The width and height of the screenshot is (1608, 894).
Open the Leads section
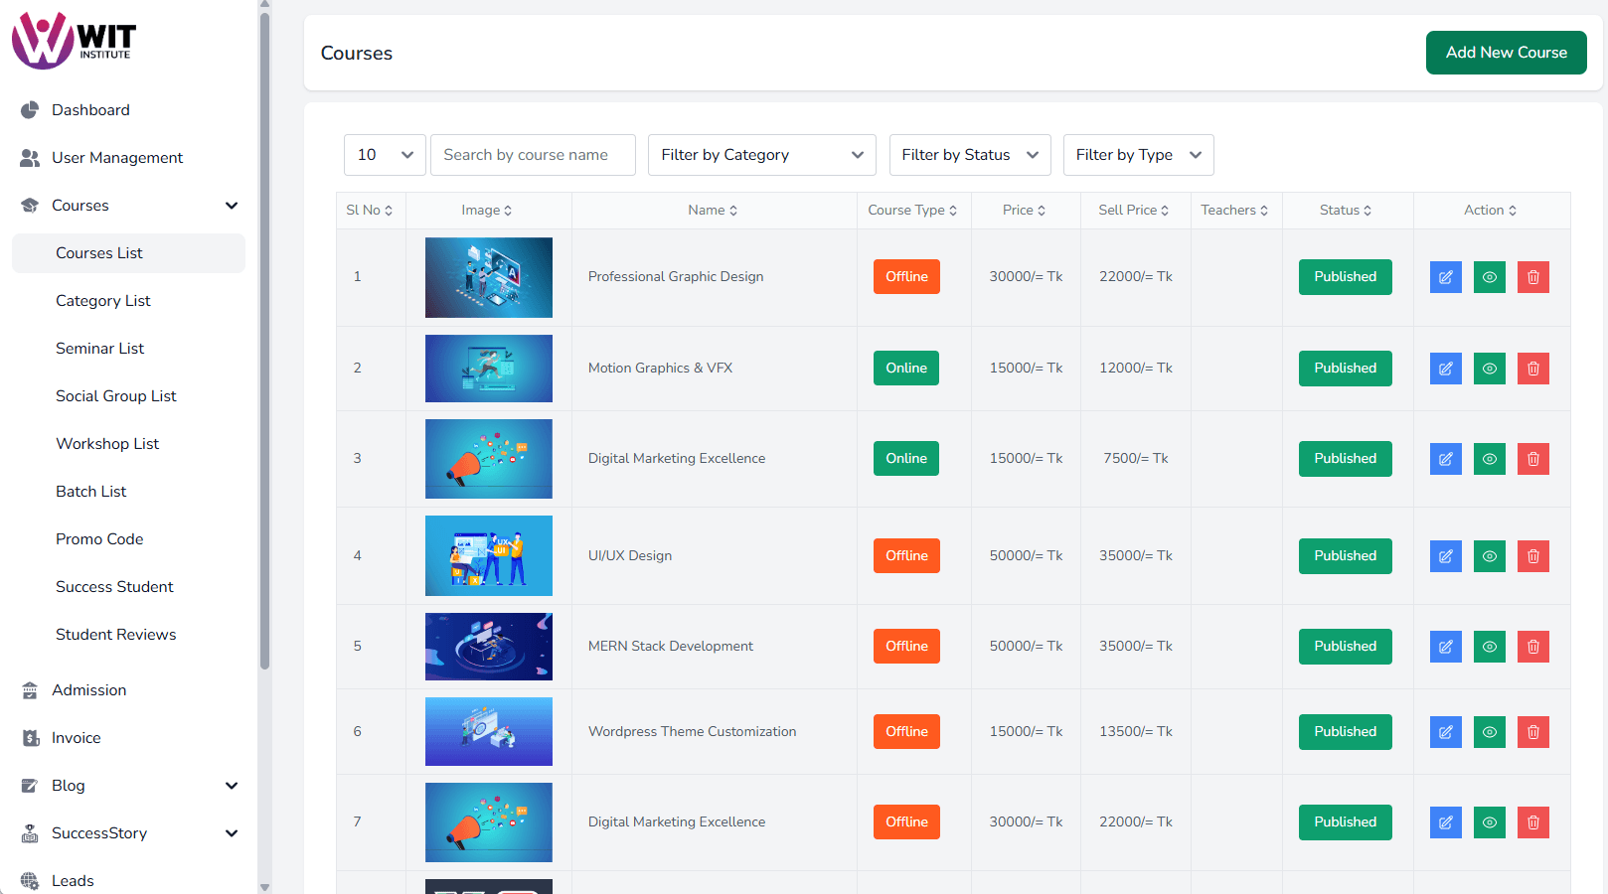(128, 881)
